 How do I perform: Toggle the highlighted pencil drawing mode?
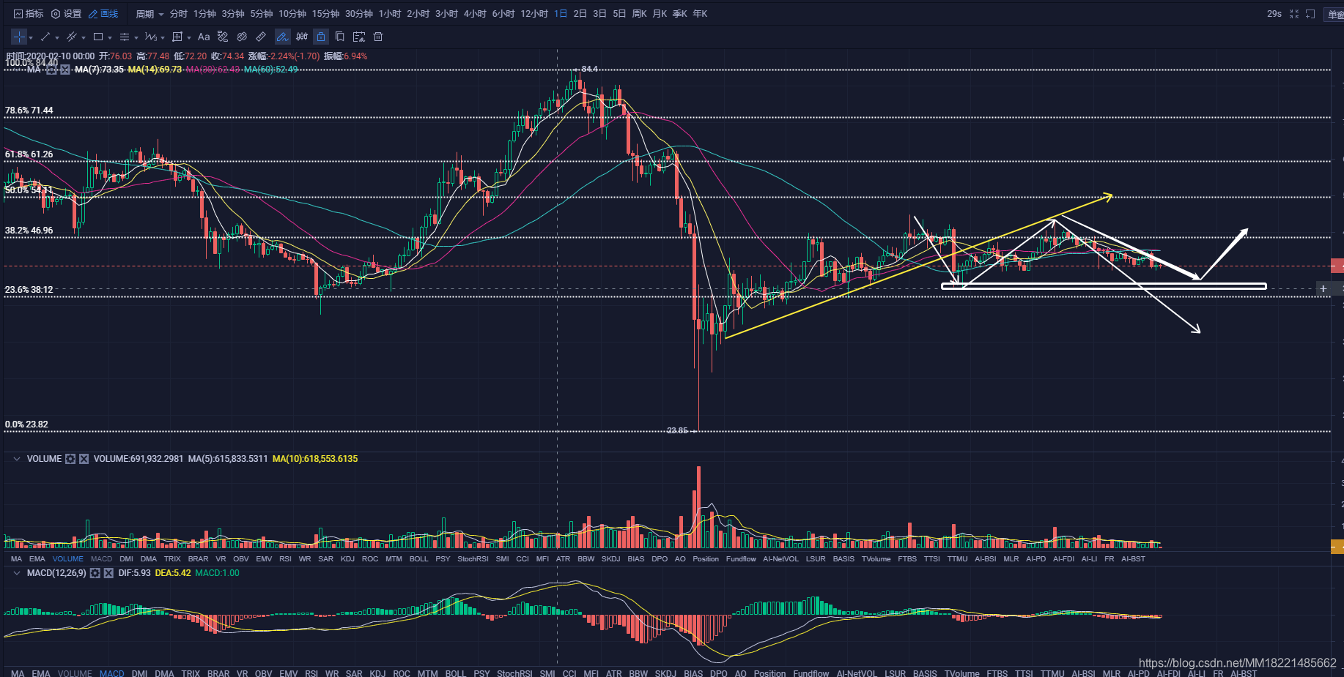pyautogui.click(x=282, y=37)
